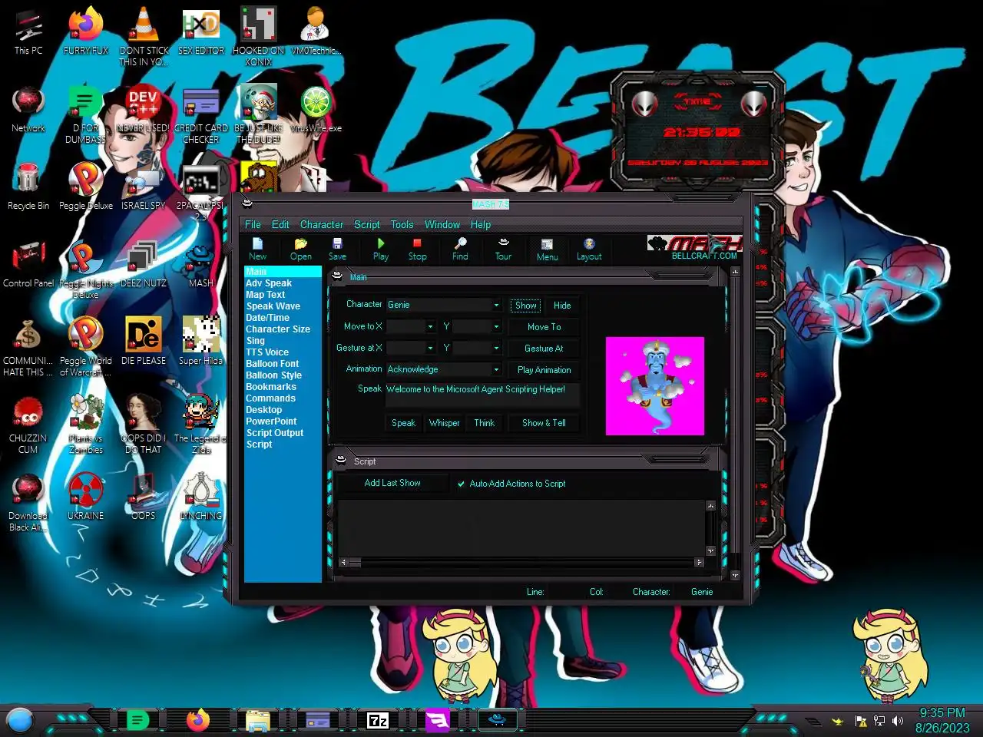Click the script area scroll-up arrow
This screenshot has width=983, height=737.
coord(710,506)
